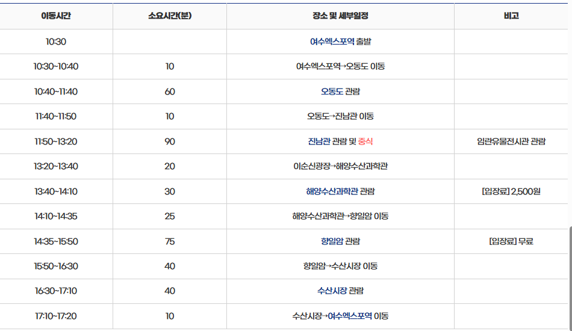Click duration 10 in 11:40~11:50 row
572x331 pixels.
[170, 116]
